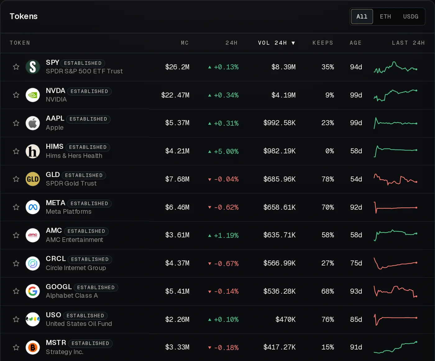Star the HIMS row

(x=16, y=151)
